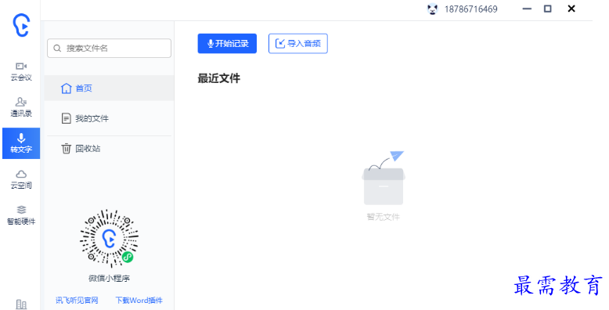This screenshot has height=310, width=609.
Task: Select the 转文字 transcription tab
Action: 21,143
